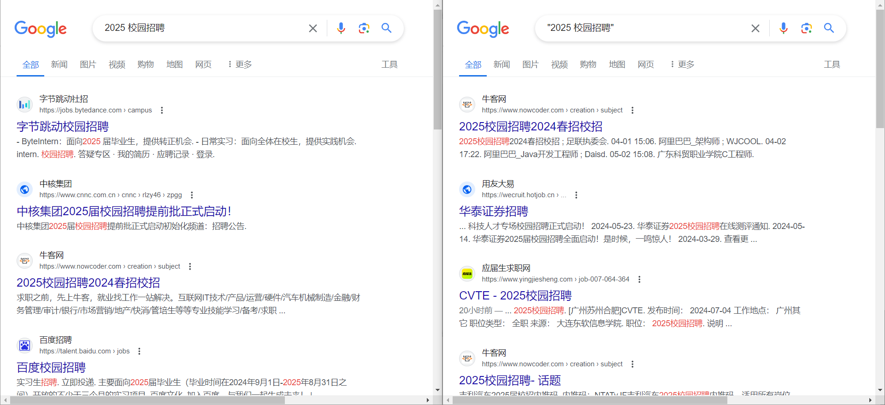Viewport: 885px width, 405px height.
Task: Select the 全部 tab in left window
Action: (30, 65)
